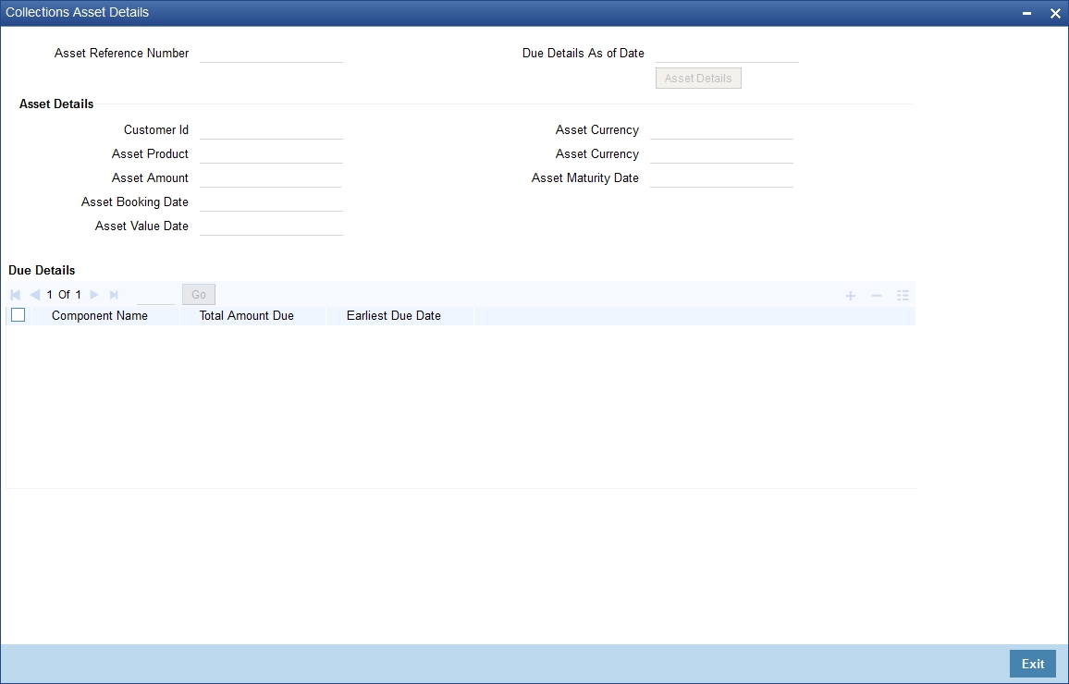Viewport: 1069px width, 684px height.
Task: Click the Collections Asset Details title text
Action: click(x=77, y=12)
